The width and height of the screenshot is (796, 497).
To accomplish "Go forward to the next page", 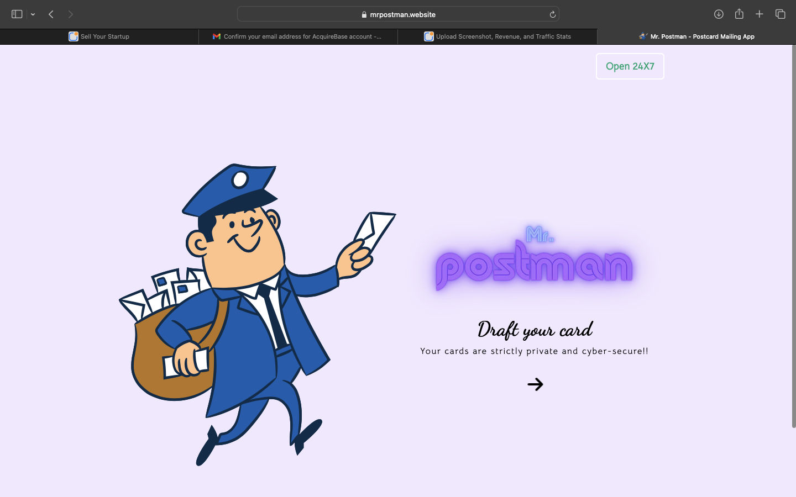I will (70, 14).
